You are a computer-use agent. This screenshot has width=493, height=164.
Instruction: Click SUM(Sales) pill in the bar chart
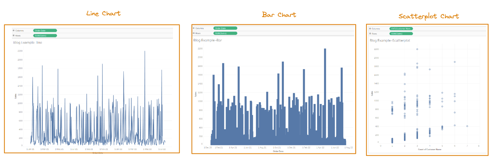(x=225, y=33)
